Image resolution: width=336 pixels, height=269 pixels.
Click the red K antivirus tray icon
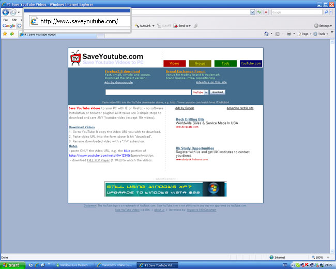[x=307, y=265]
